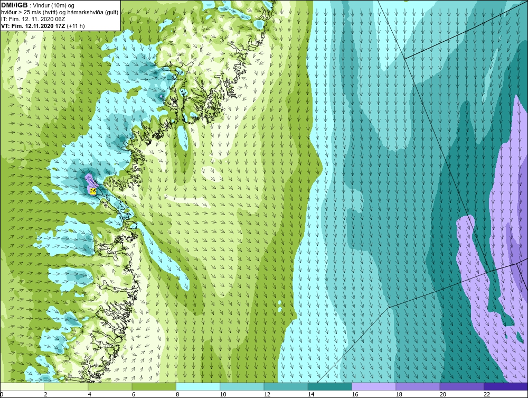The image size is (528, 398).
Task: Click the 'IT: Fim. 12. 11. 2020 06Z' line
Action: (x=33, y=19)
